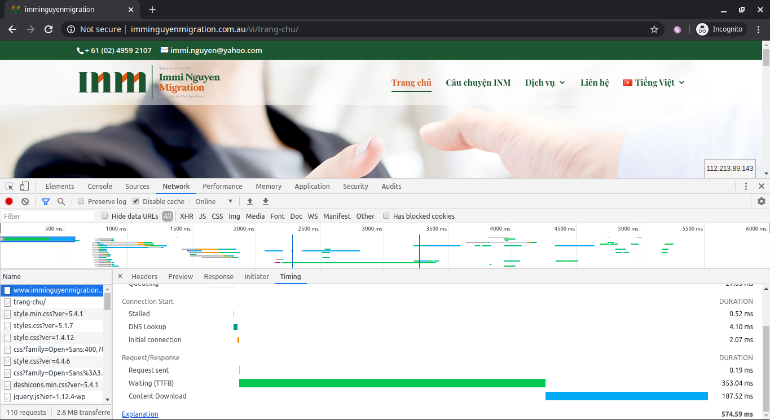770x420 pixels.
Task: Select trang-chu/ request row
Action: (x=52, y=302)
